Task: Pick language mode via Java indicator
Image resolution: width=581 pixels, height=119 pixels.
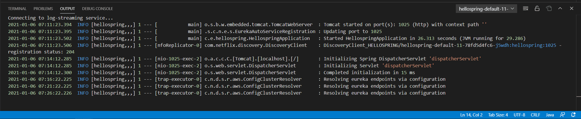Action: [550, 115]
